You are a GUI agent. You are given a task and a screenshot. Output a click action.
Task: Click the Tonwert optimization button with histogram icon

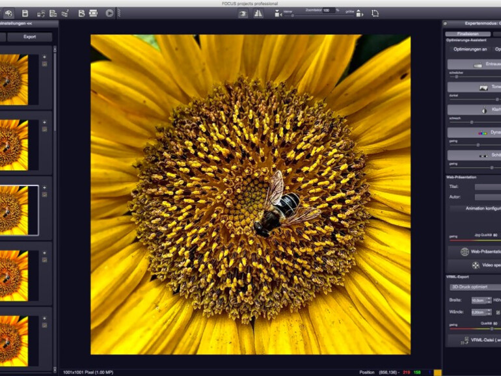click(x=474, y=87)
